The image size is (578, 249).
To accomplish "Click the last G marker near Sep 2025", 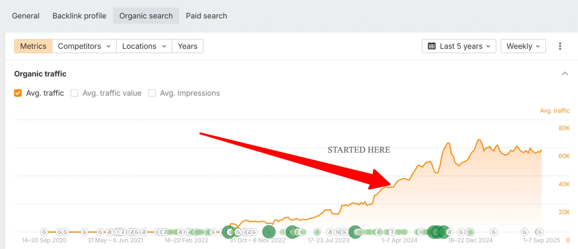I will pos(539,232).
